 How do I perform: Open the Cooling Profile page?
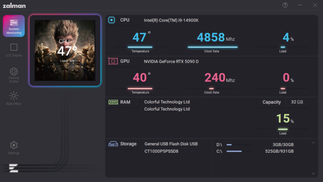coord(14,75)
